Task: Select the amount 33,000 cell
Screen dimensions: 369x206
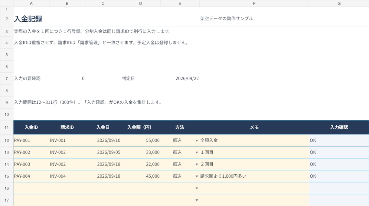Action: pyautogui.click(x=141, y=152)
